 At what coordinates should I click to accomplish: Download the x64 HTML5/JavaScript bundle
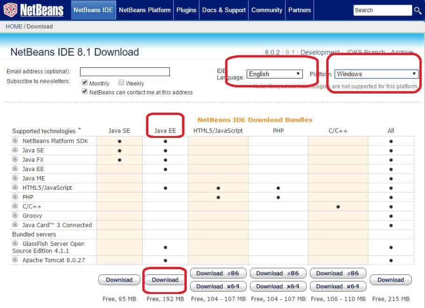(x=218, y=287)
